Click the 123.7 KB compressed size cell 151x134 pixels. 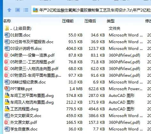pos(97,49)
